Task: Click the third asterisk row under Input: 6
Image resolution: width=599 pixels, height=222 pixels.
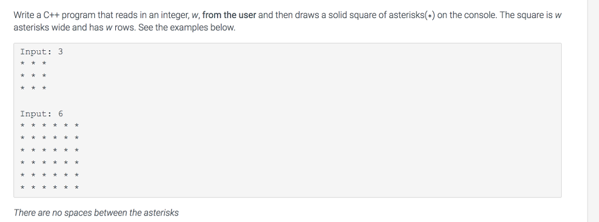Action: (50, 150)
